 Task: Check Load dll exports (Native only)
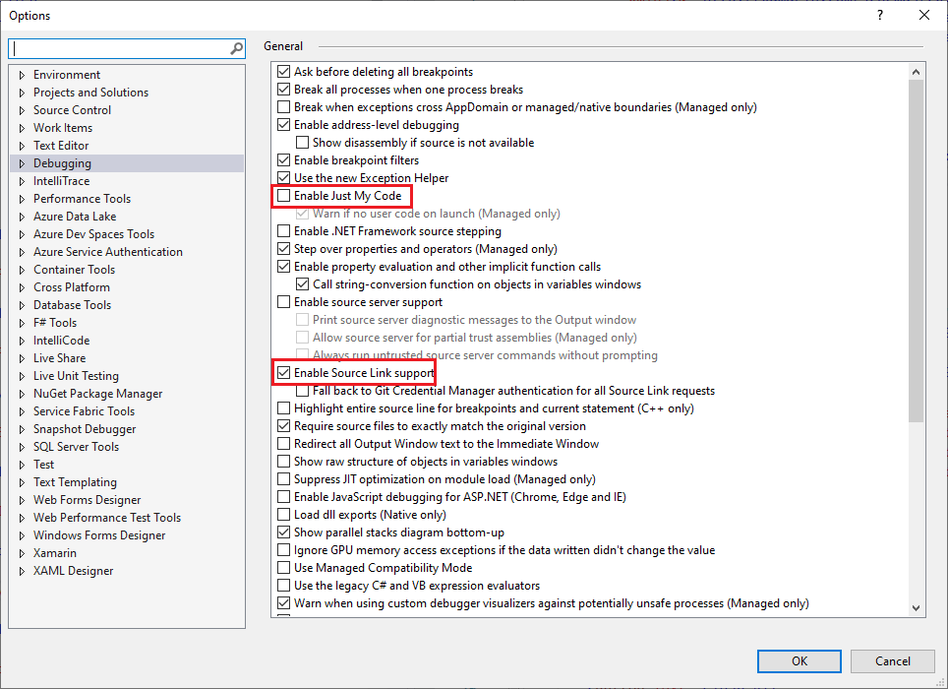click(283, 514)
